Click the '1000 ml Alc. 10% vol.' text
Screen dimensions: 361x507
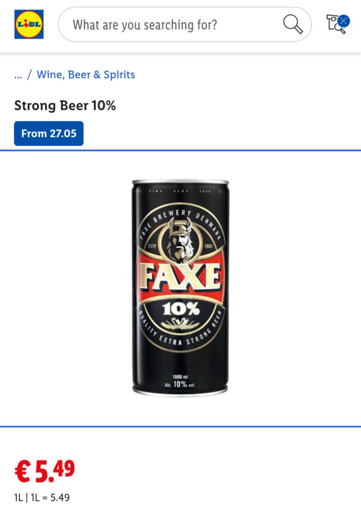tap(180, 382)
